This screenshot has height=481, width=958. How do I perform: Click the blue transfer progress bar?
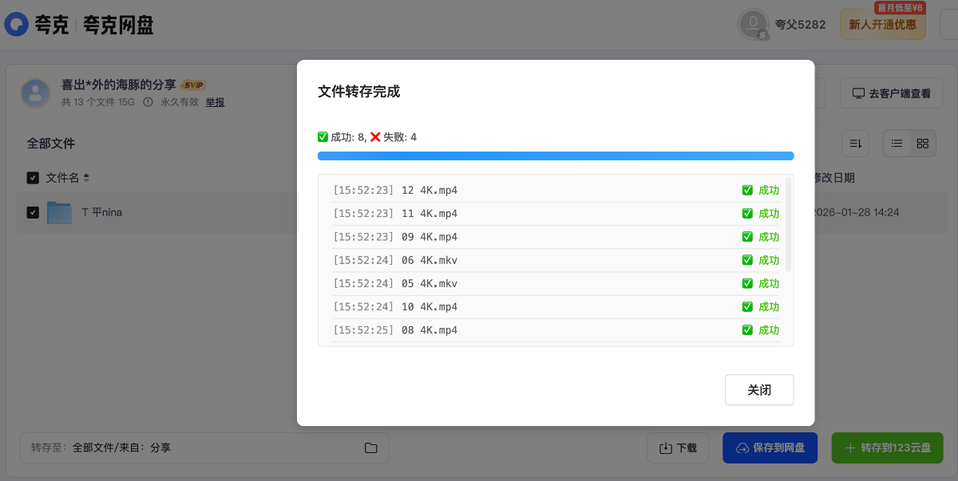pyautogui.click(x=556, y=155)
